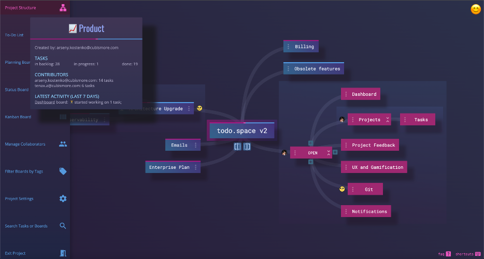Click the smiley emoji user avatar
The width and height of the screenshot is (484, 259).
(476, 9)
